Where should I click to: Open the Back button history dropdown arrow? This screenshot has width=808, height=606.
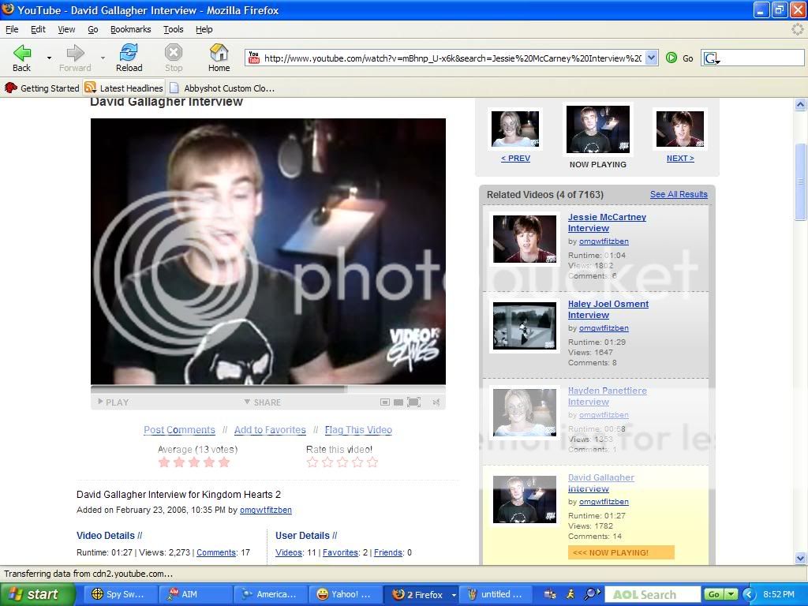point(49,58)
